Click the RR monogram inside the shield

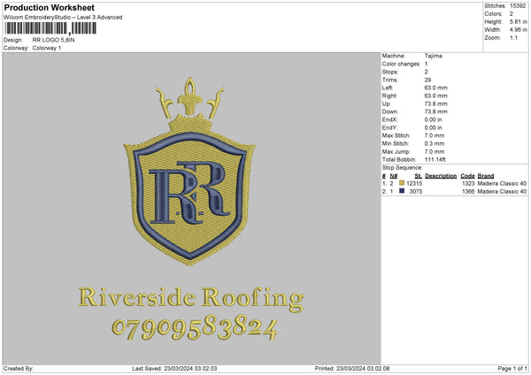189,193
